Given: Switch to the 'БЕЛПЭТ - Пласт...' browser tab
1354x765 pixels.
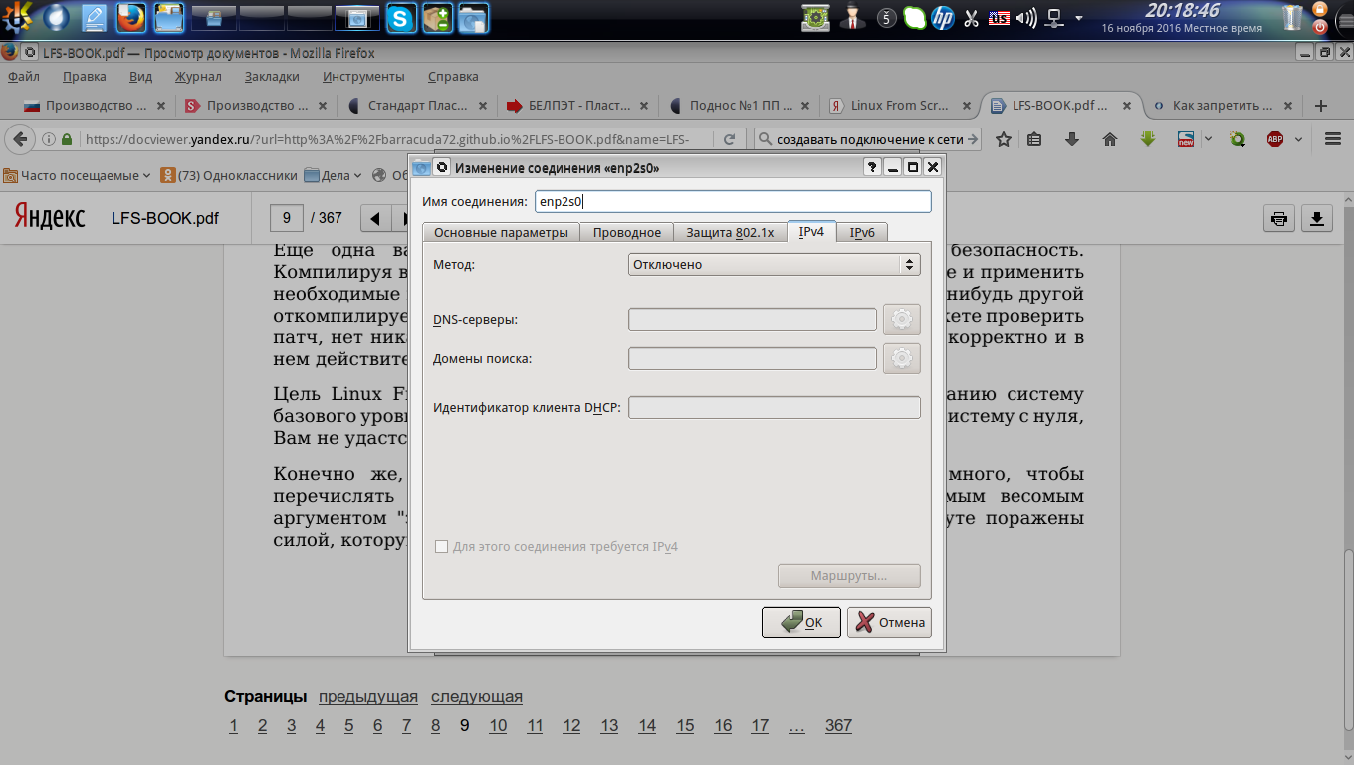Looking at the screenshot, I should click(577, 105).
